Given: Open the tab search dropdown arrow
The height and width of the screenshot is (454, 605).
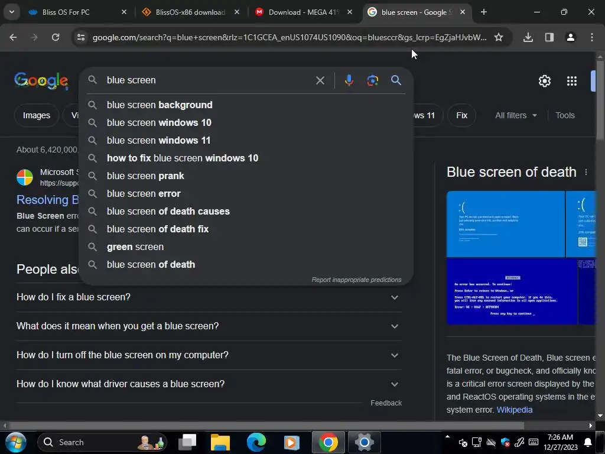Looking at the screenshot, I should click(x=12, y=12).
